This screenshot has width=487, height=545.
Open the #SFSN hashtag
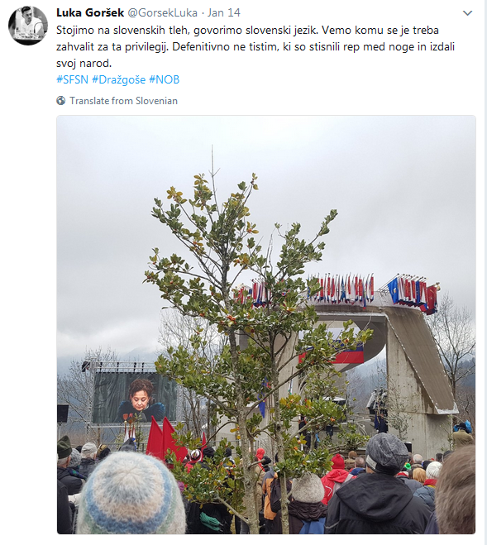[72, 79]
